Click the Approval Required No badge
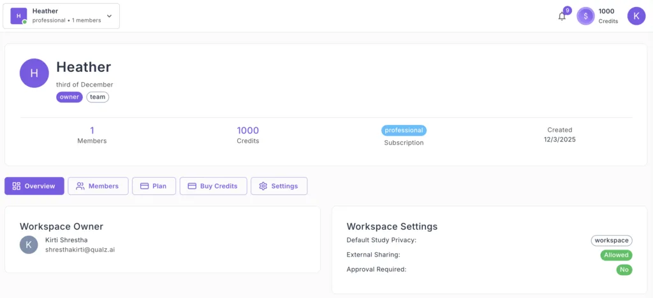 coord(624,269)
